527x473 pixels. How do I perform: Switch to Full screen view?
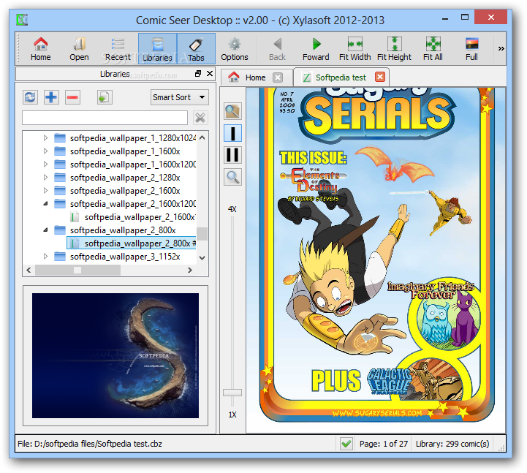coord(471,49)
